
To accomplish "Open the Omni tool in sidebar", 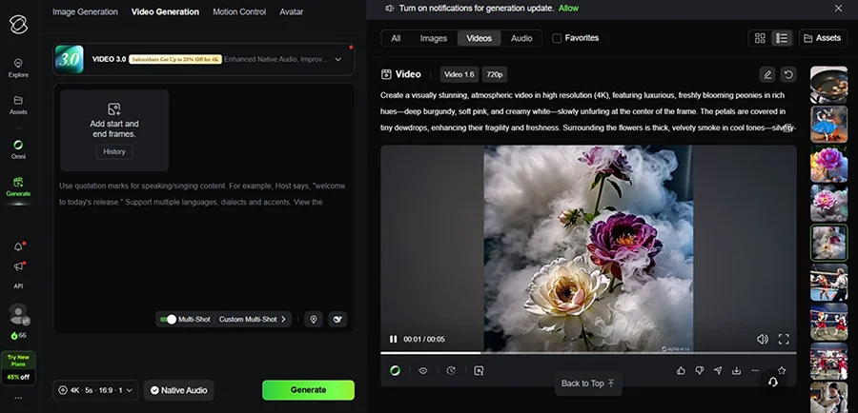I will pos(18,149).
